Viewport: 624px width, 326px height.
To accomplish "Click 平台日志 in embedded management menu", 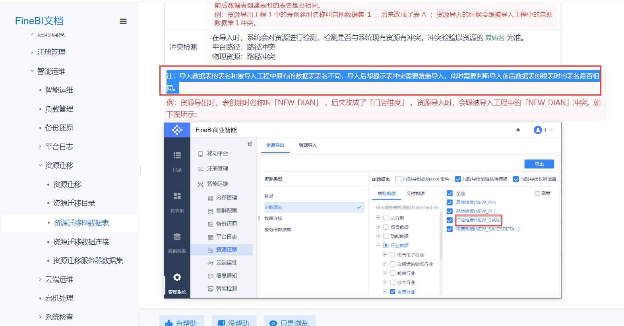I will [227, 236].
